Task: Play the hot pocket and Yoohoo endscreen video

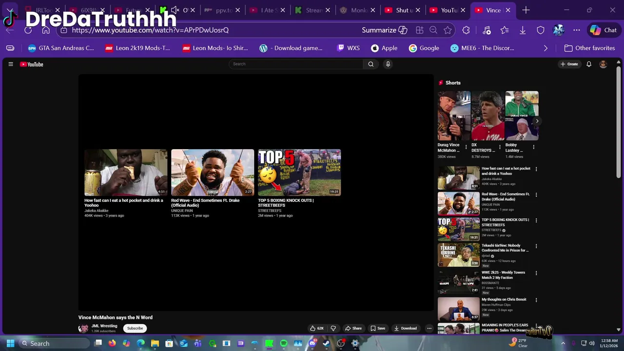Action: click(x=126, y=172)
